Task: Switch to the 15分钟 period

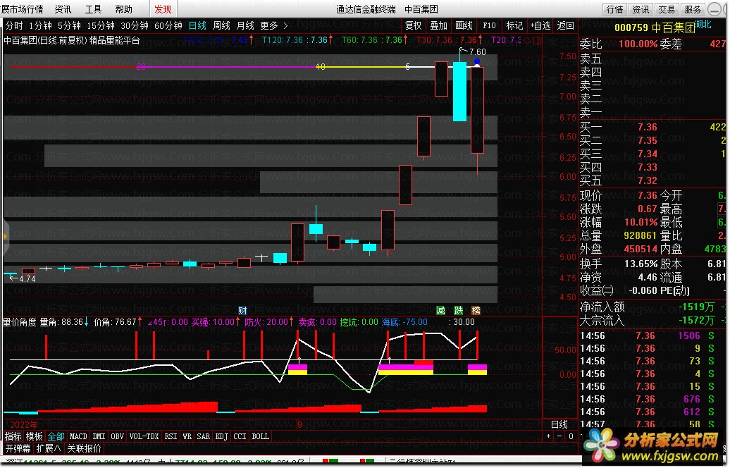Action: pos(101,25)
